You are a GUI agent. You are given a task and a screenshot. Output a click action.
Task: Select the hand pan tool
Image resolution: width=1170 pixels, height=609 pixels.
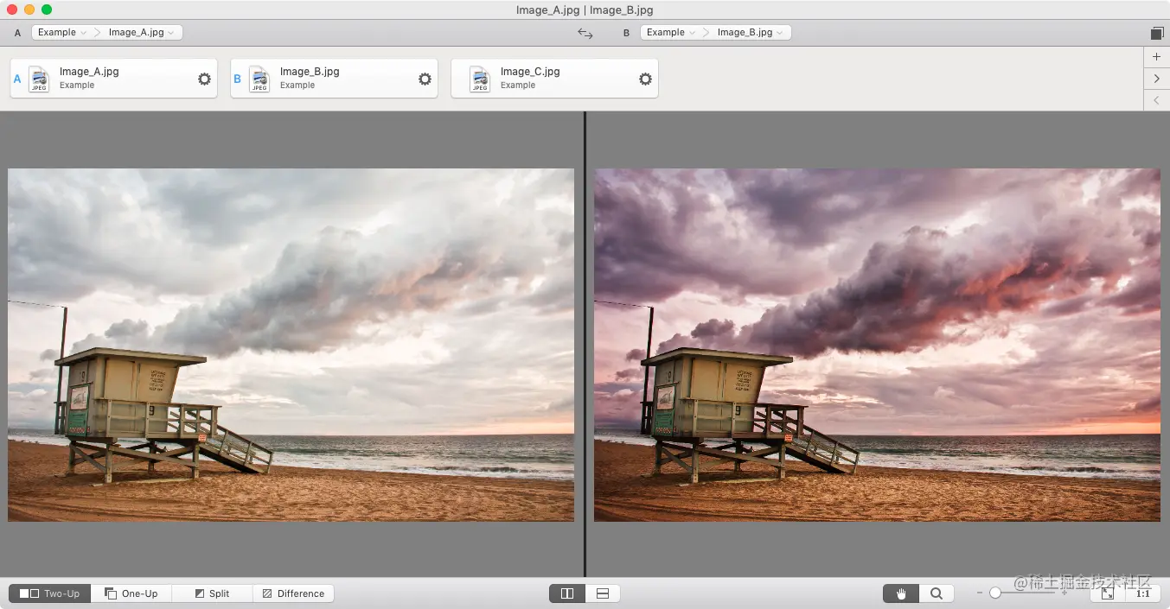tap(900, 593)
